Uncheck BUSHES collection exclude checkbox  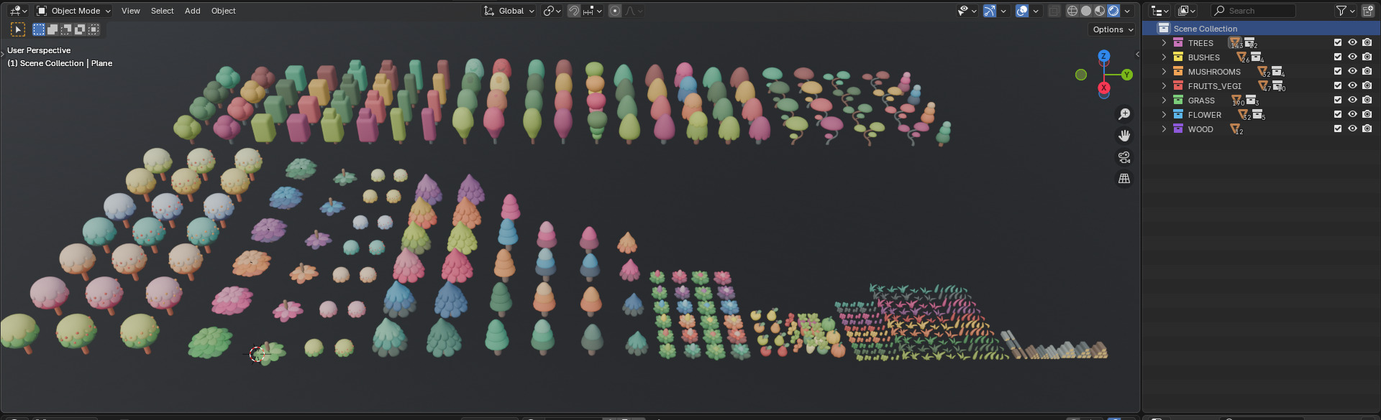(x=1338, y=57)
